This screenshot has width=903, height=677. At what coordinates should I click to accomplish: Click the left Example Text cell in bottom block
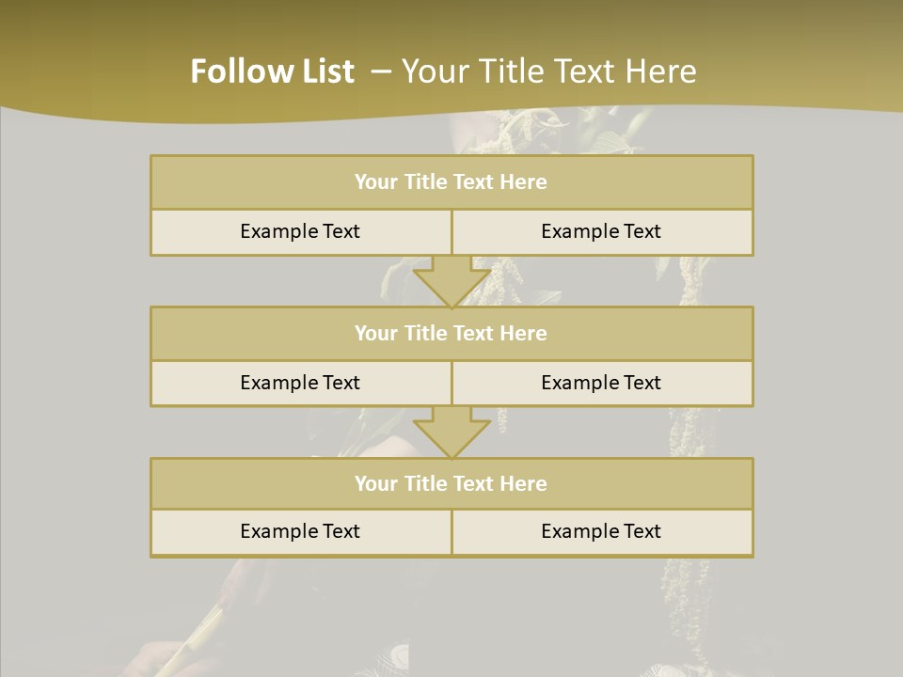coord(300,532)
